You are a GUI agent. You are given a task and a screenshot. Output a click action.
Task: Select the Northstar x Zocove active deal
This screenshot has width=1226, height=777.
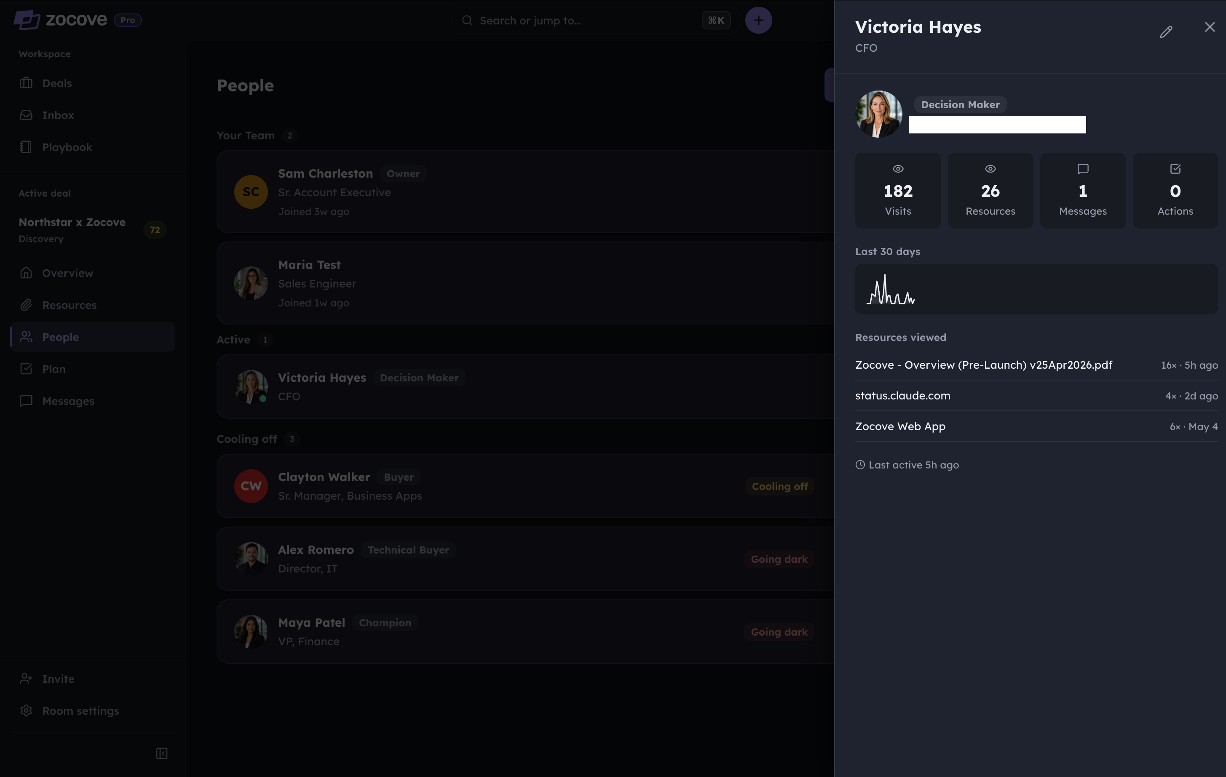click(x=93, y=229)
